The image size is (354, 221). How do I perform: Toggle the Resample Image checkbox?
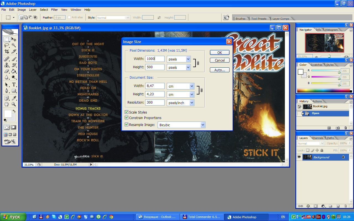pyautogui.click(x=126, y=125)
